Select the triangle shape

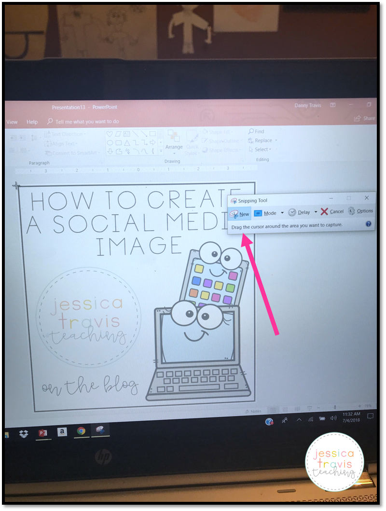[127, 143]
